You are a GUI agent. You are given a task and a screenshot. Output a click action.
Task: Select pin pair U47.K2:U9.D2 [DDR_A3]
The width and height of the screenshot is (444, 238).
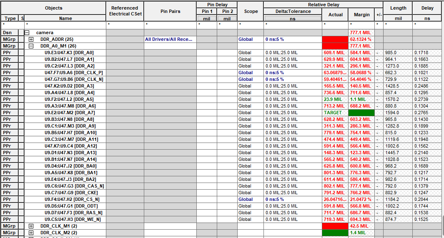point(69,86)
